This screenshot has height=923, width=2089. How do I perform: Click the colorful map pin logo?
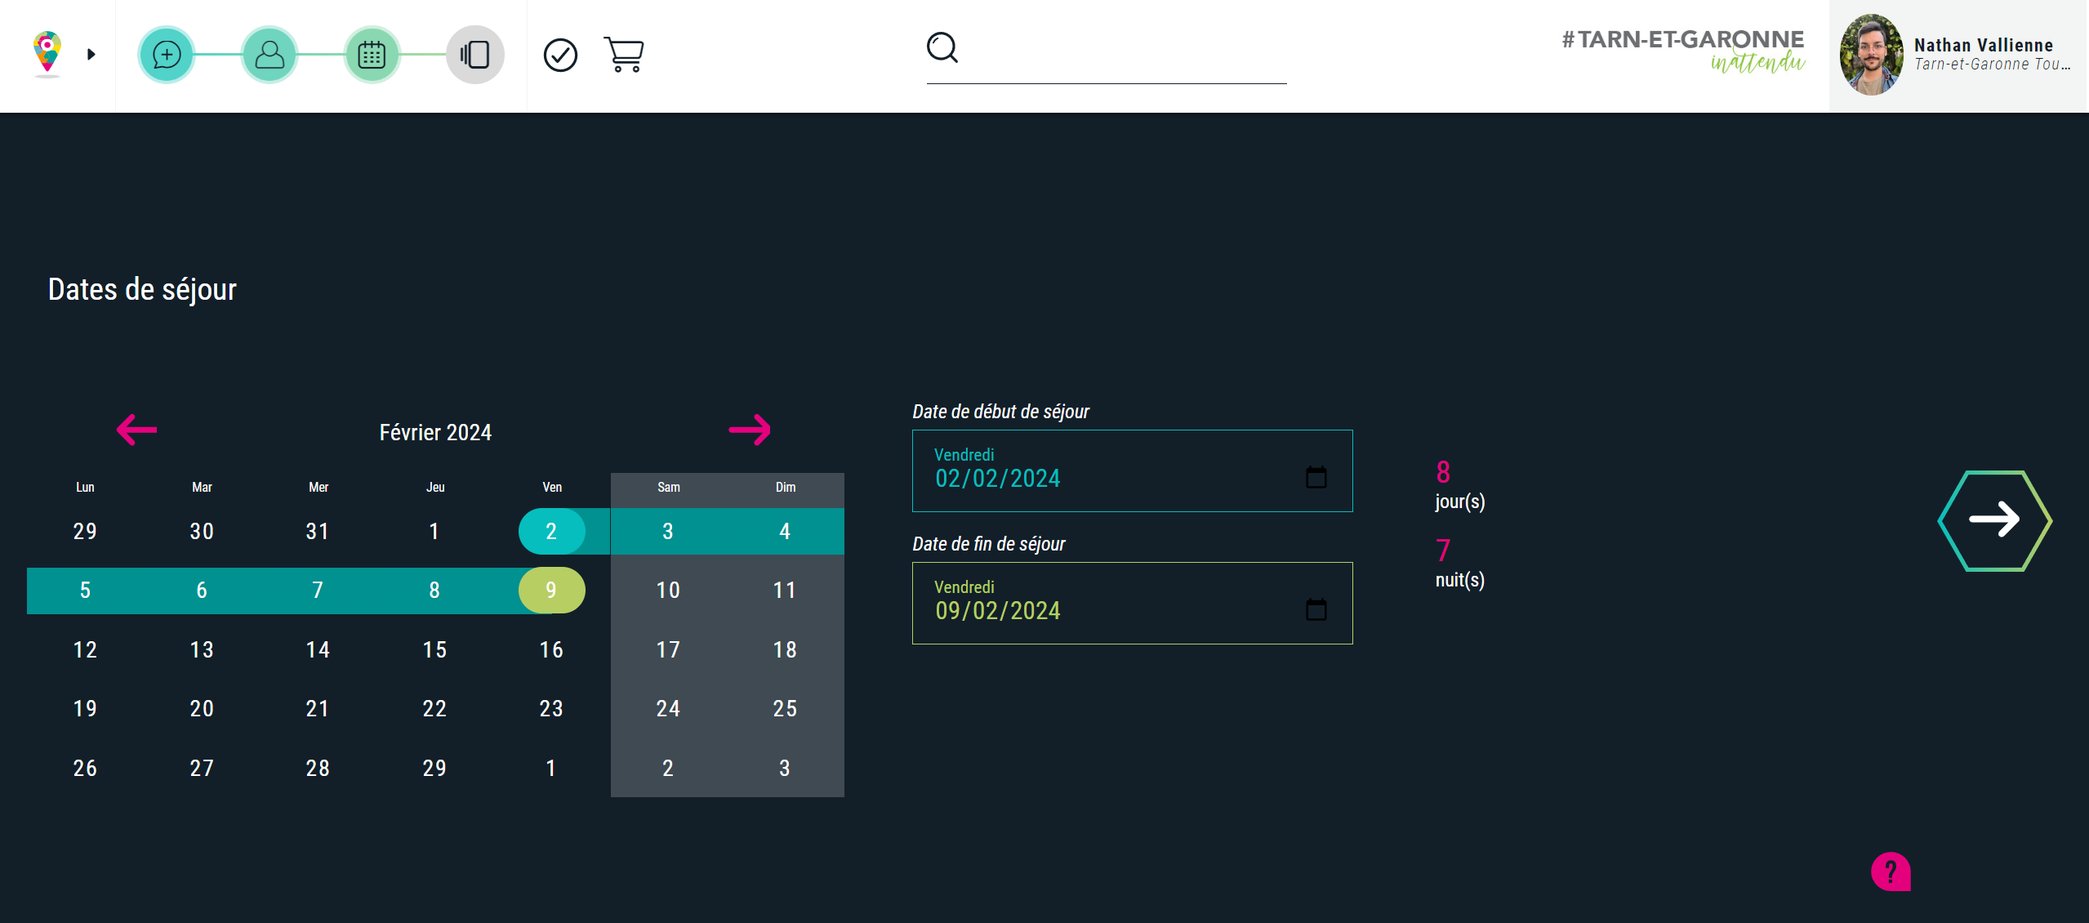coord(47,52)
